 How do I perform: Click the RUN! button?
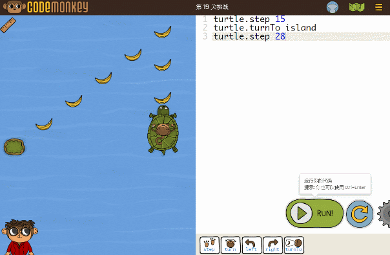pos(314,214)
